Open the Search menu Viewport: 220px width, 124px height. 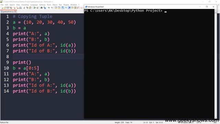(x=12, y=5)
